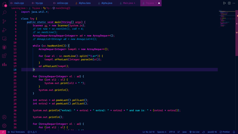Open the bar chart view in activity bar
This screenshot has height=134, width=238.
pyautogui.click(x=4, y=64)
